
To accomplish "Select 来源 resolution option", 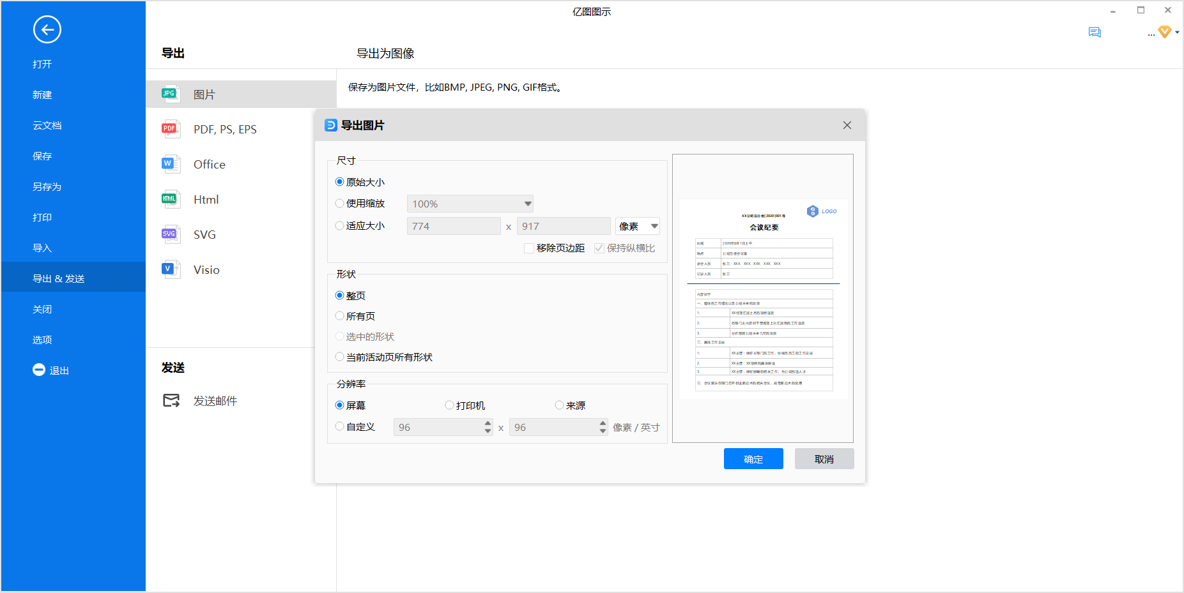I will (x=560, y=405).
